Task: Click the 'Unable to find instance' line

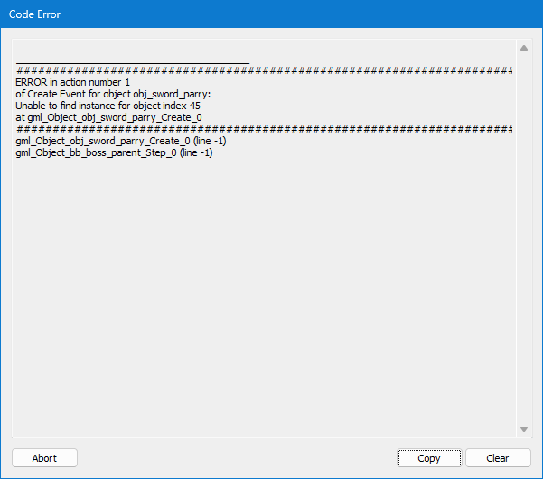Action: coord(108,106)
